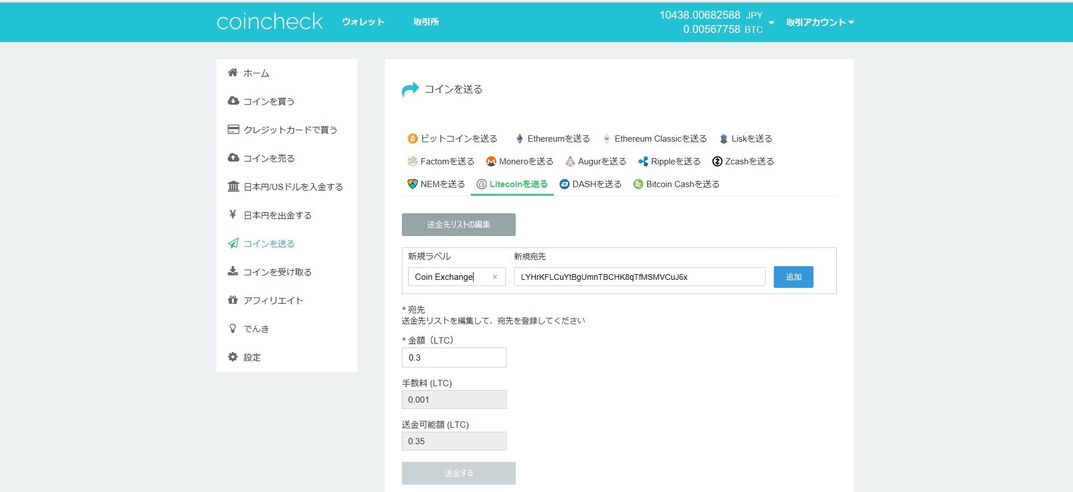
Task: Click the bank building icon in sidebar
Action: pyautogui.click(x=233, y=186)
